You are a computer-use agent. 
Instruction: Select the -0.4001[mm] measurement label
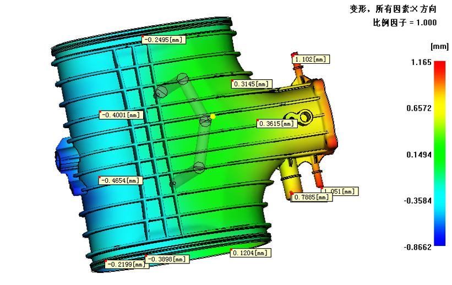pyautogui.click(x=121, y=115)
